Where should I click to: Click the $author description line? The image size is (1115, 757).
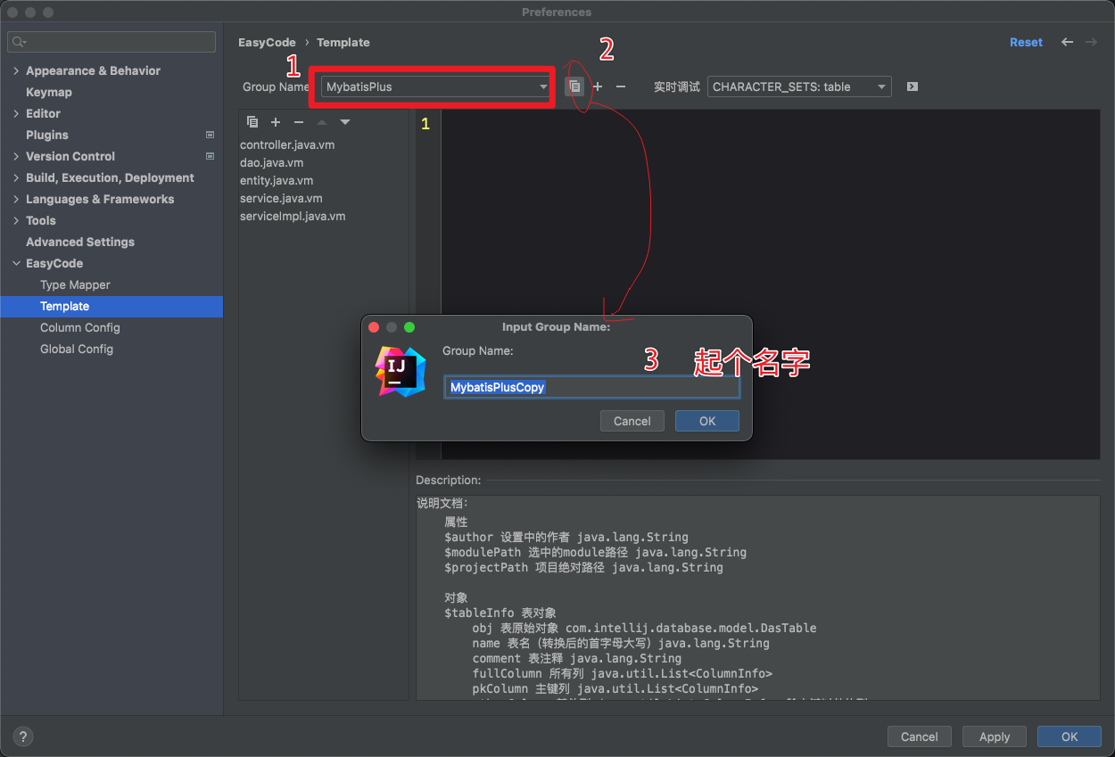point(566,537)
